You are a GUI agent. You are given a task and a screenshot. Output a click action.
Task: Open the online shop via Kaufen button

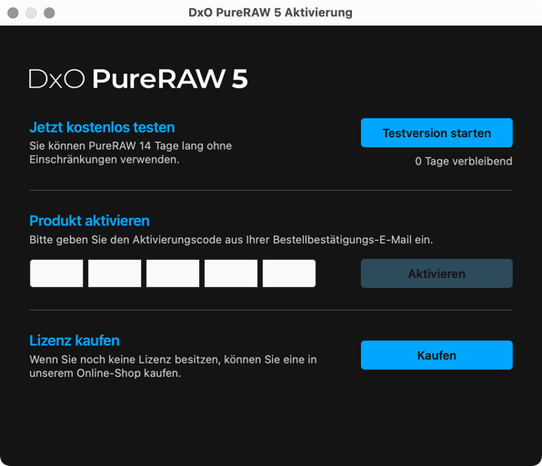click(437, 355)
